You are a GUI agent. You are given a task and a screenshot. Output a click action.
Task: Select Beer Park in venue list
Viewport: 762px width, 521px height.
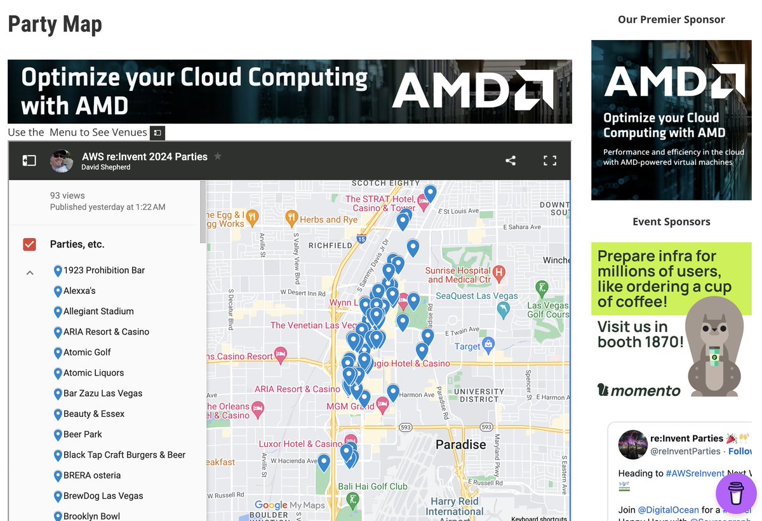(83, 434)
